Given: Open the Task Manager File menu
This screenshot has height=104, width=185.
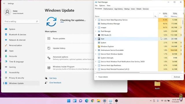Looking at the screenshot, I should (96, 5).
